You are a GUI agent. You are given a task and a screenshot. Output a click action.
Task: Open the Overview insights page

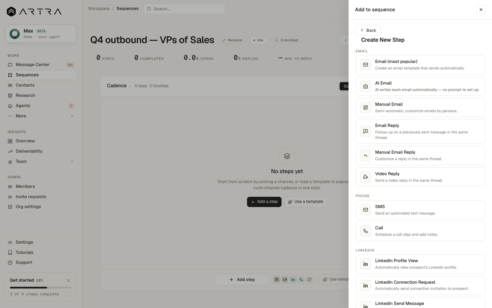pos(41,141)
